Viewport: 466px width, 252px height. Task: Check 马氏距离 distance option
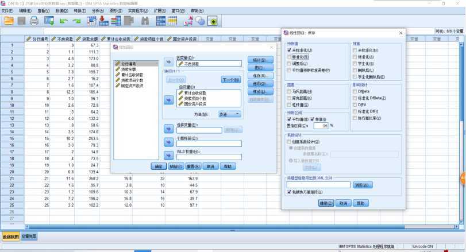click(x=289, y=91)
